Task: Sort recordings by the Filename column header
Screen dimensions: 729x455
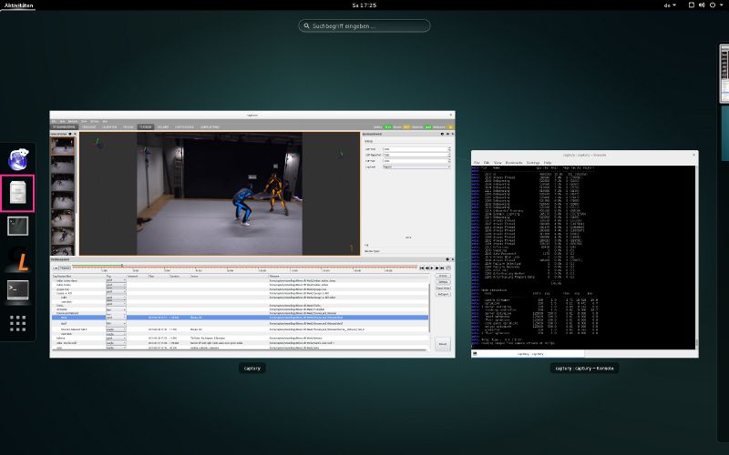Action: [349, 277]
